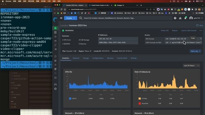Screen dimensions: 205x115
Task: Toggle the Swap Rate legend red swatch
Action: coord(140,103)
